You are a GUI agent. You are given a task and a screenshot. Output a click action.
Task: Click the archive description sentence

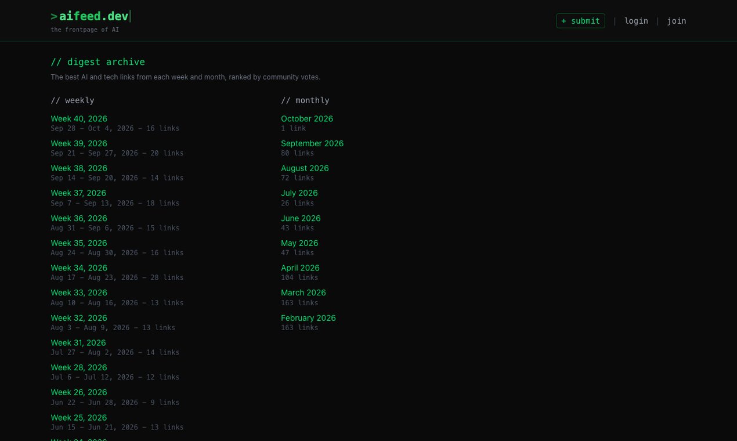[x=185, y=77]
